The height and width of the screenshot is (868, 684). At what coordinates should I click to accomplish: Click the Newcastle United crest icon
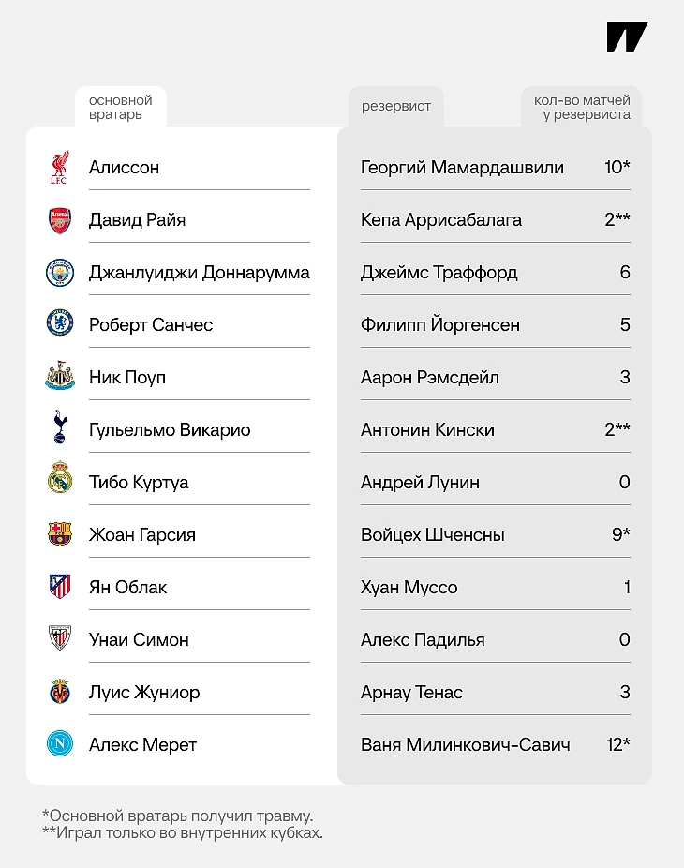pos(60,378)
